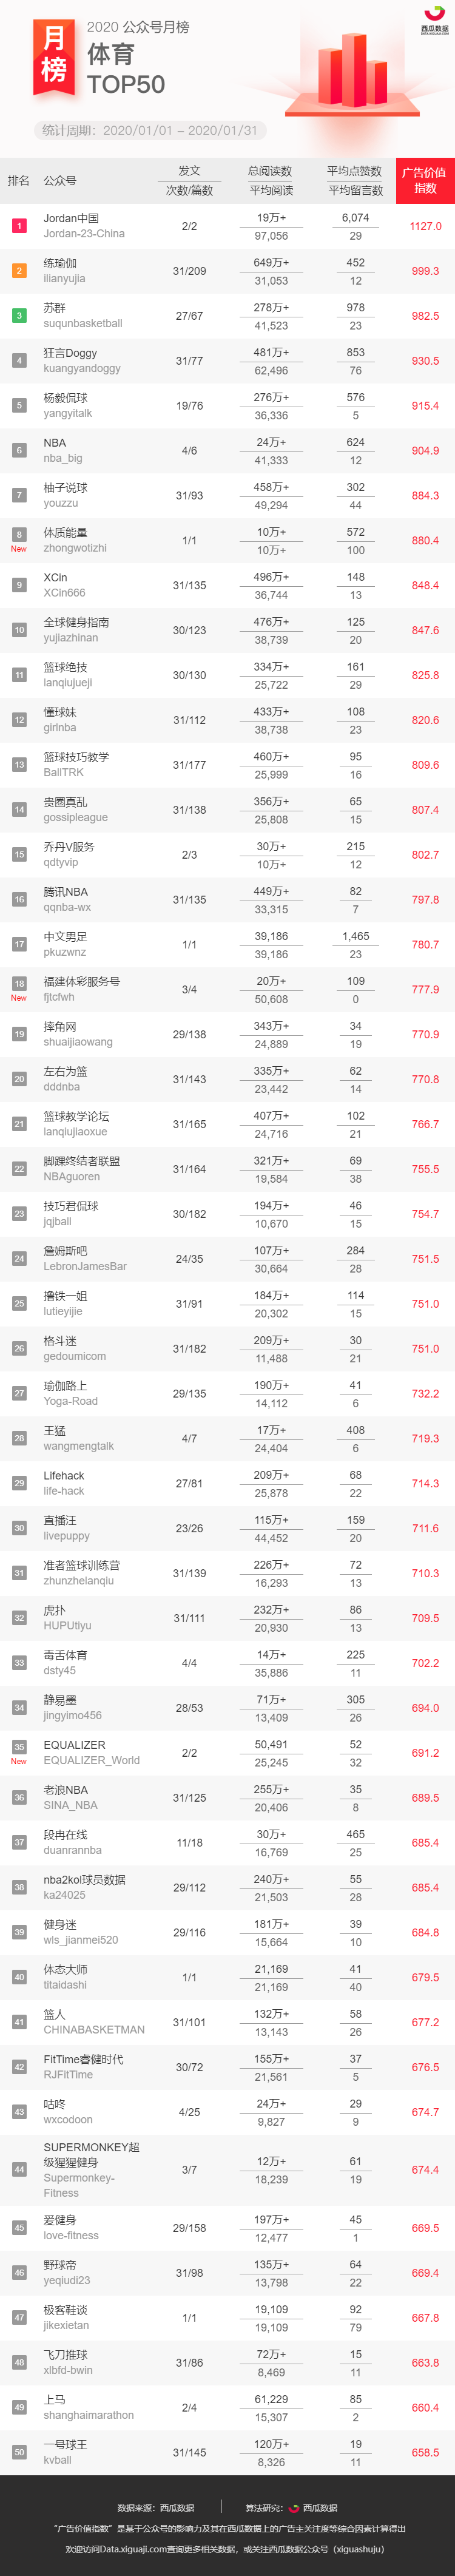
Task: Click the red 月榜 ribbon badge
Action: click(x=54, y=57)
